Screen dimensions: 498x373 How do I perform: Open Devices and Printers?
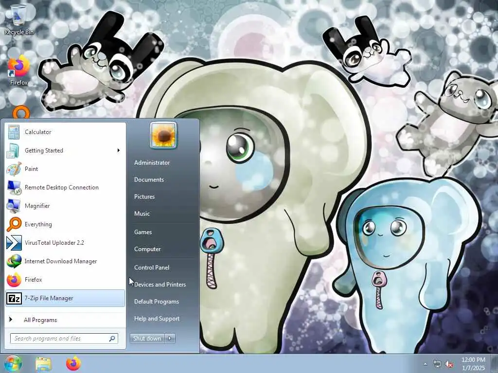[x=160, y=285]
